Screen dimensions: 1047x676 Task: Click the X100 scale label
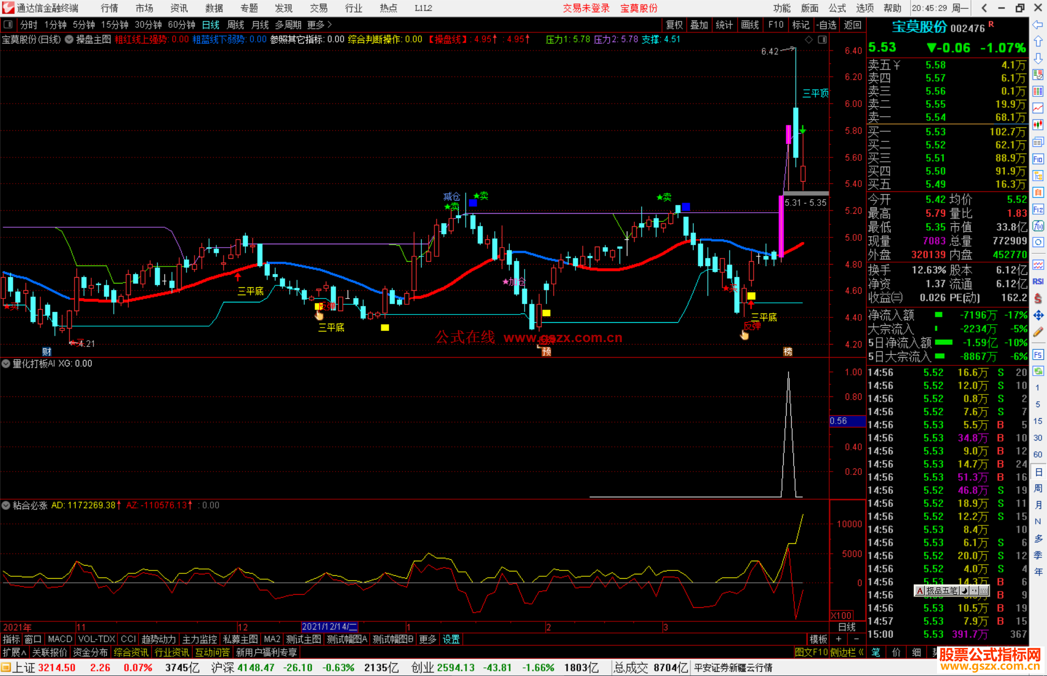tap(841, 615)
